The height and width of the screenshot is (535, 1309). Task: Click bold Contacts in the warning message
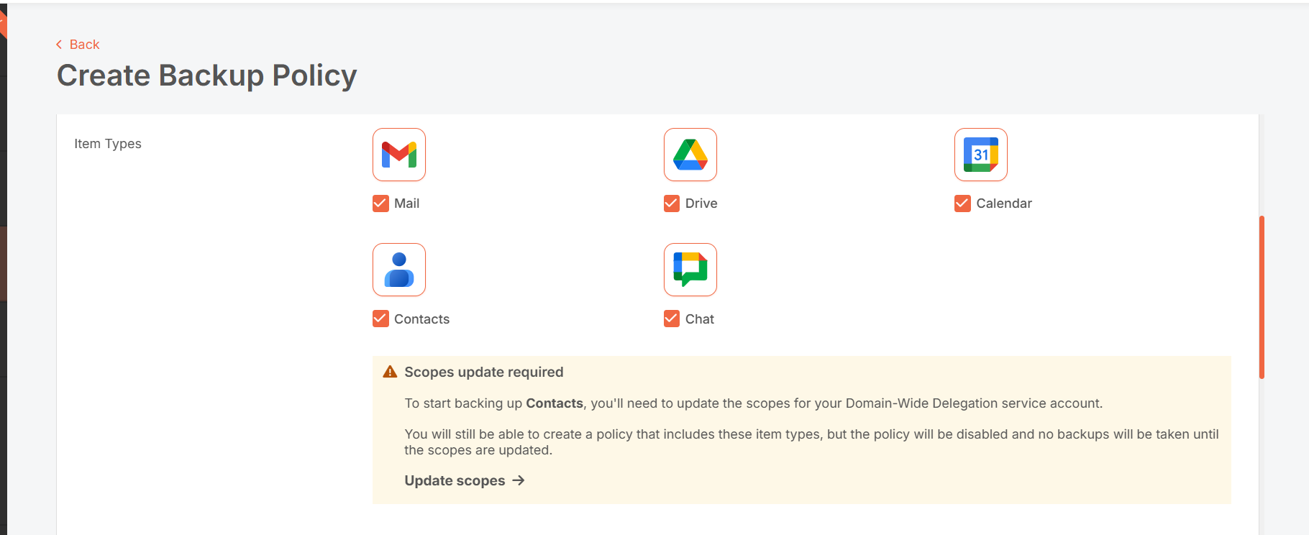[x=555, y=403]
